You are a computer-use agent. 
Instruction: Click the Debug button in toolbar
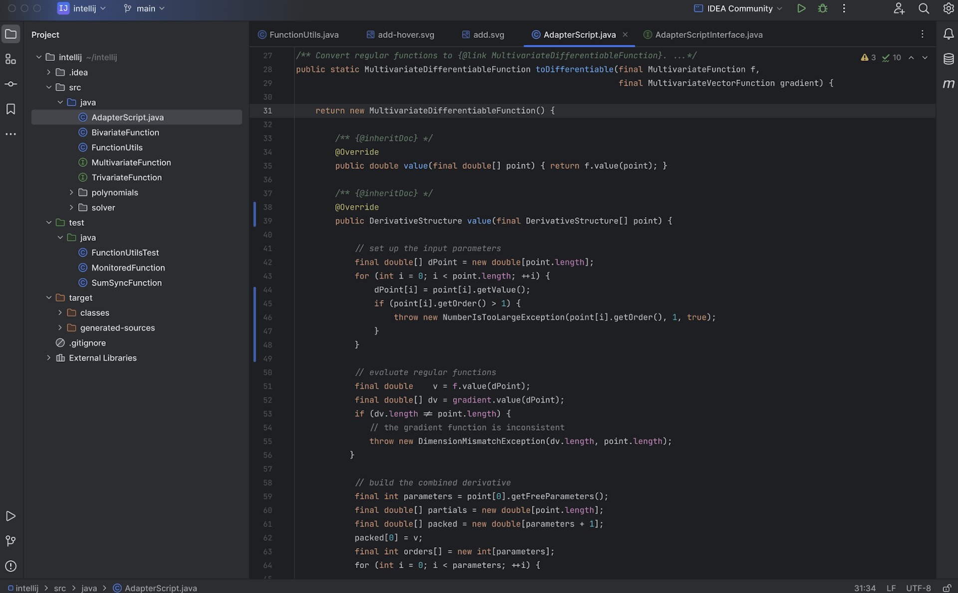[x=822, y=9]
